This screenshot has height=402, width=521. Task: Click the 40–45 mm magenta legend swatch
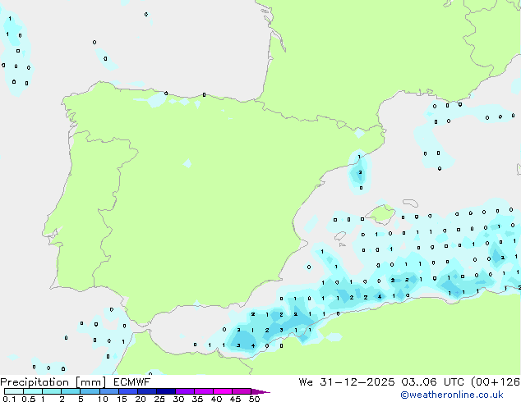coord(223,391)
